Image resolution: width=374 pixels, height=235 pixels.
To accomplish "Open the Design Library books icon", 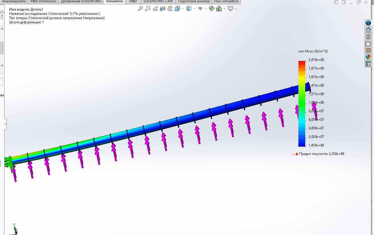I will click(368, 36).
